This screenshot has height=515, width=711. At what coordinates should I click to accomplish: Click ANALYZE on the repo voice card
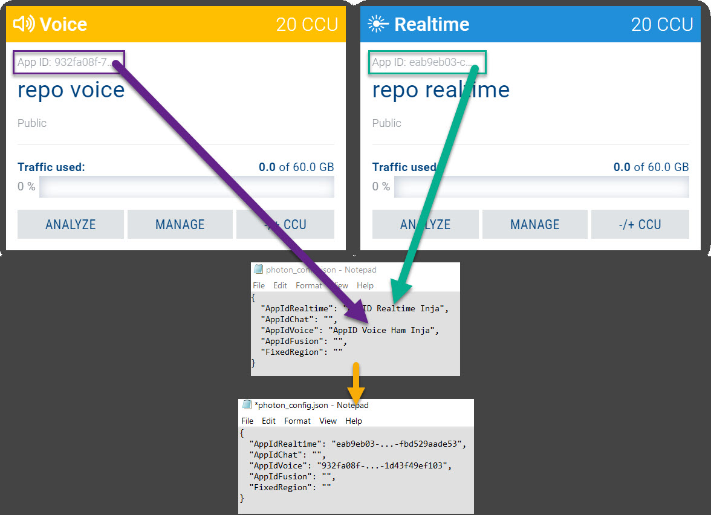[71, 224]
